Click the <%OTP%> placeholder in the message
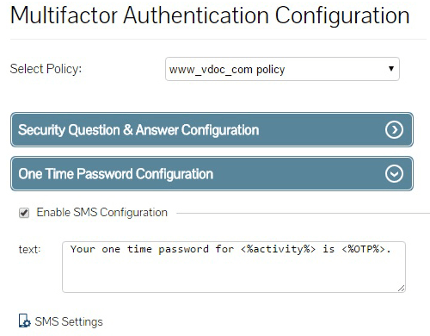 click(x=363, y=249)
